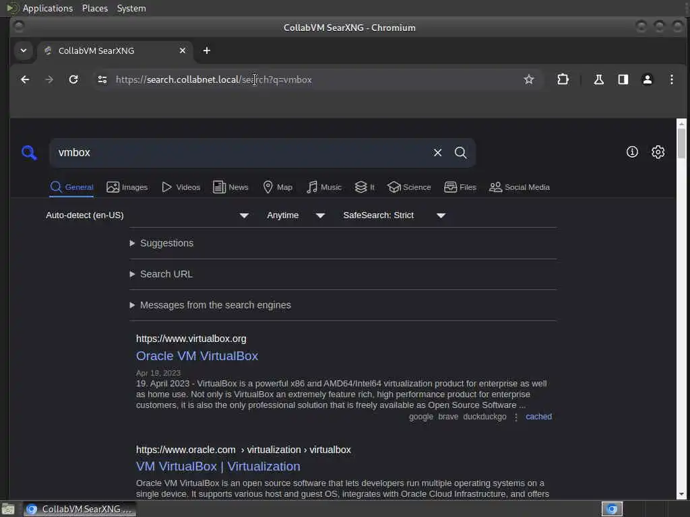The image size is (690, 517).
Task: Open site information icon in address bar
Action: tap(102, 79)
